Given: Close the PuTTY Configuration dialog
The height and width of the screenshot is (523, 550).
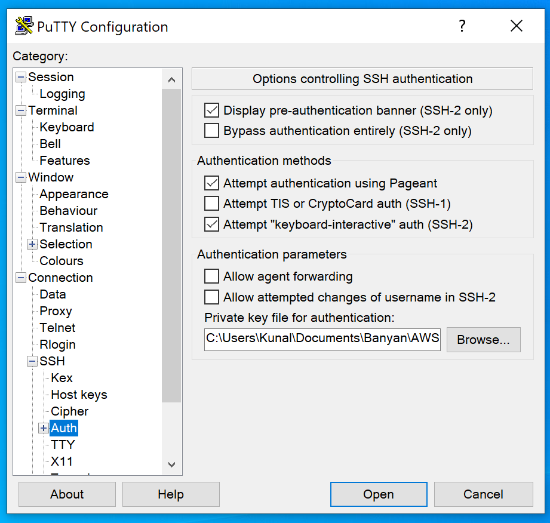Looking at the screenshot, I should [x=517, y=26].
